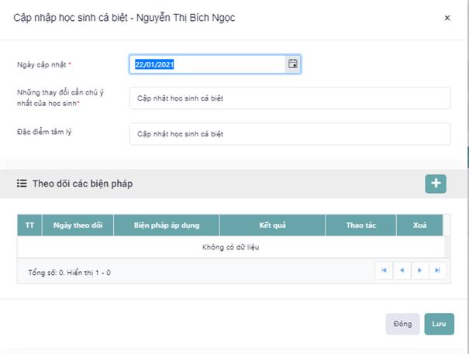The height and width of the screenshot is (354, 469).
Task: Click the Thao tác column header
Action: tap(360, 225)
